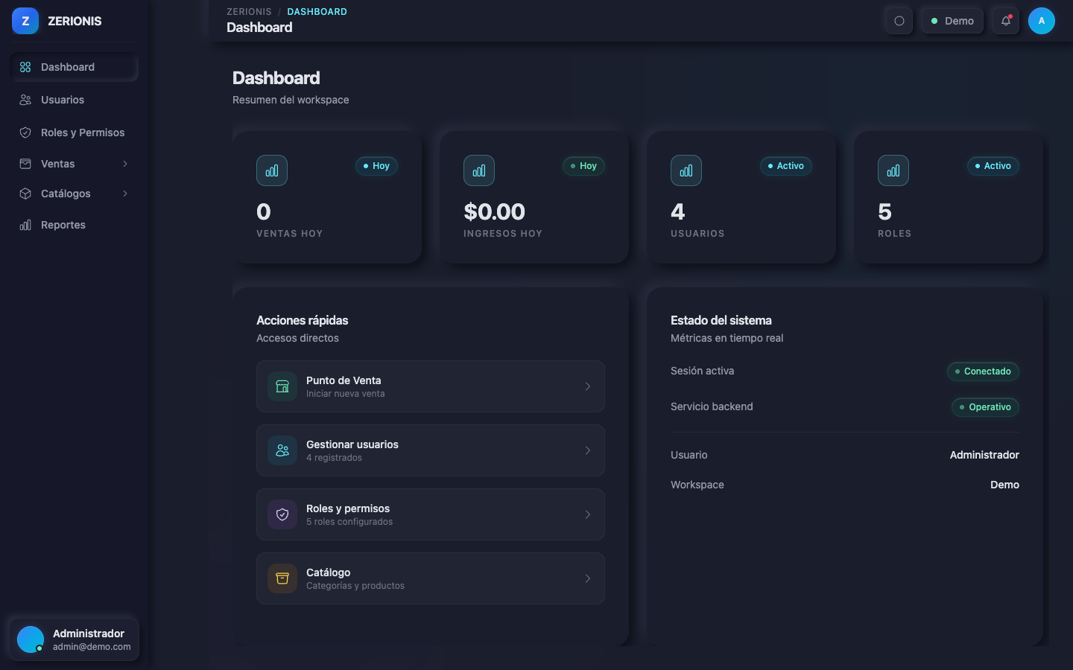Click the chart icon on Usuarios card
This screenshot has width=1073, height=670.
686,170
